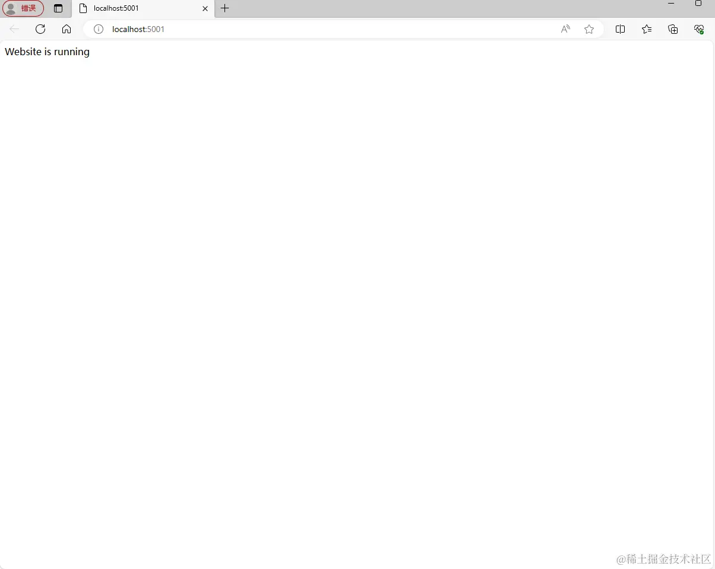715x569 pixels.
Task: View site information icon in address bar
Action: pos(99,29)
